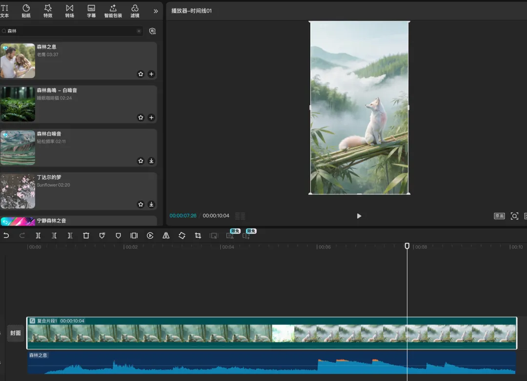Click the undo arrow in timeline toolbar
527x381 pixels.
point(6,235)
